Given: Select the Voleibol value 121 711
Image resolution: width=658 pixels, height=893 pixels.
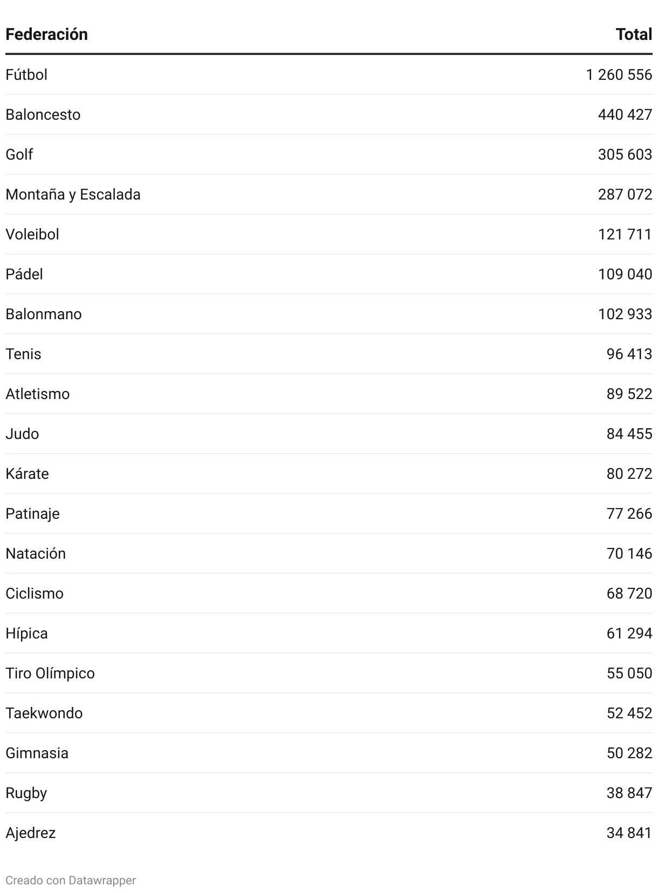Looking at the screenshot, I should (625, 234).
